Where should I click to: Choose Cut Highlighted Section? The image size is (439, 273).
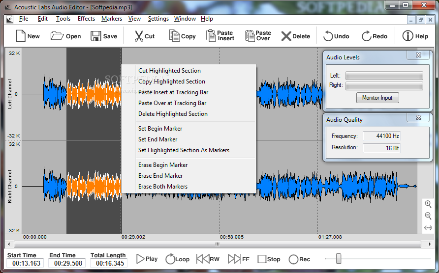[x=188, y=71]
